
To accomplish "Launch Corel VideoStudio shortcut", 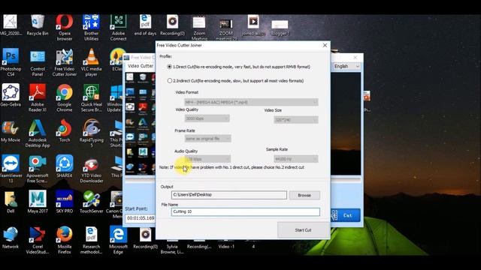I will (x=38, y=240).
